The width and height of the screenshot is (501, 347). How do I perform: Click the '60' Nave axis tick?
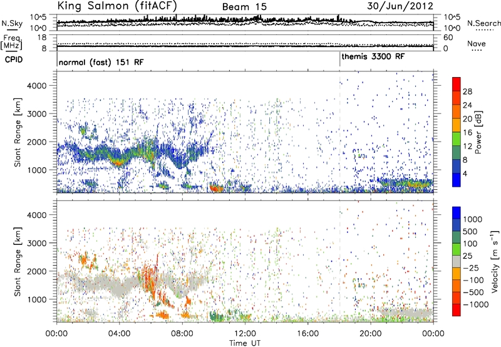[448, 38]
